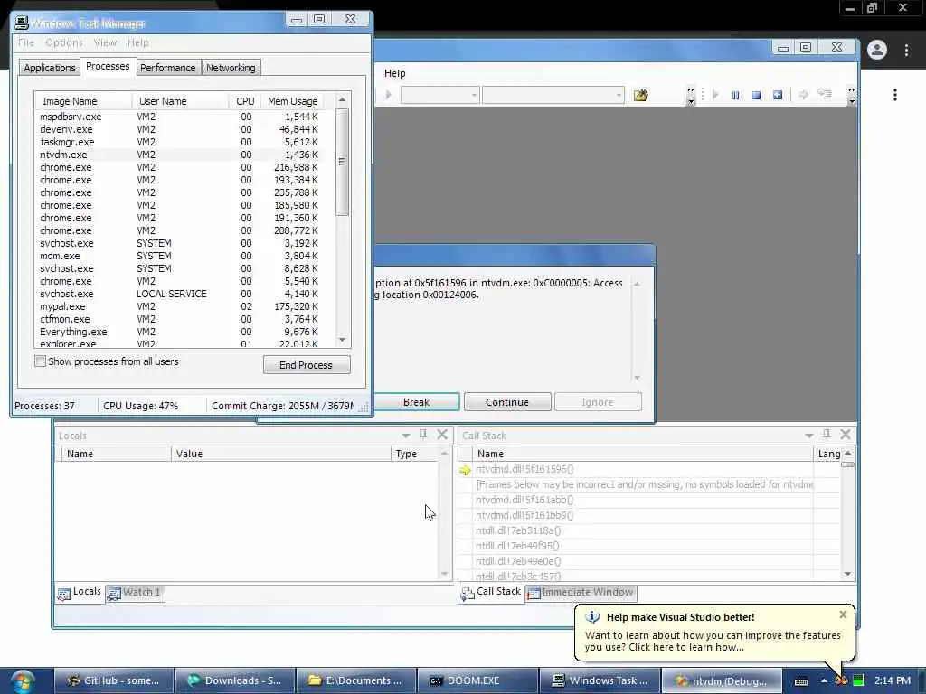Close the Visual Studio help balloon
926x694 pixels.
pos(843,614)
